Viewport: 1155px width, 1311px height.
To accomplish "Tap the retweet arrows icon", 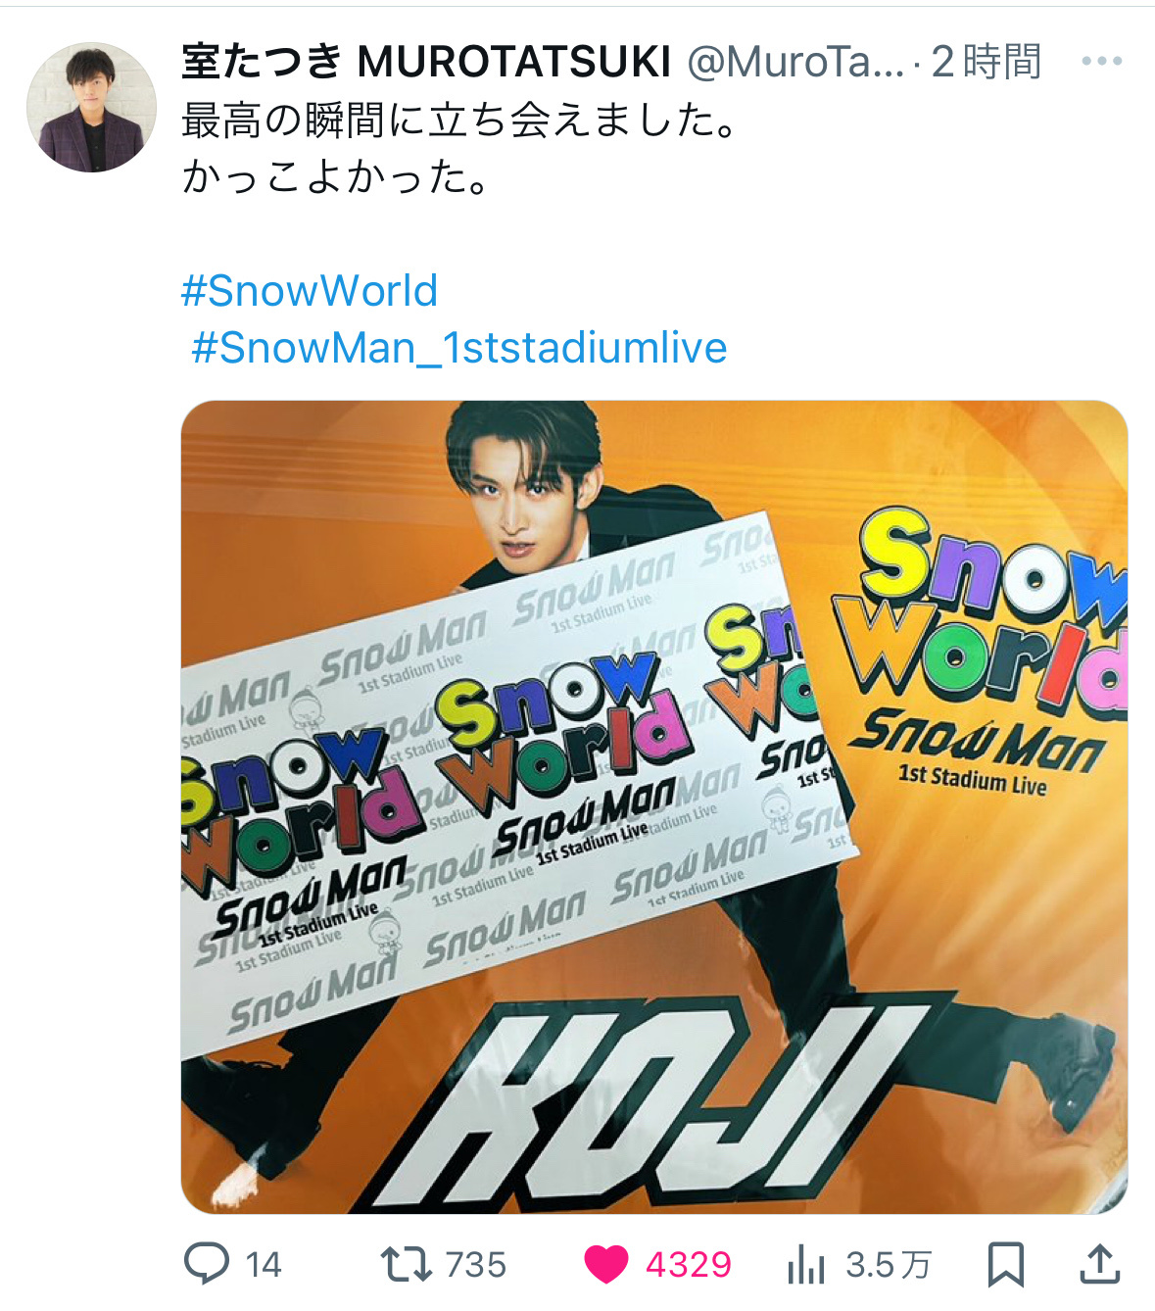I will pos(407,1264).
